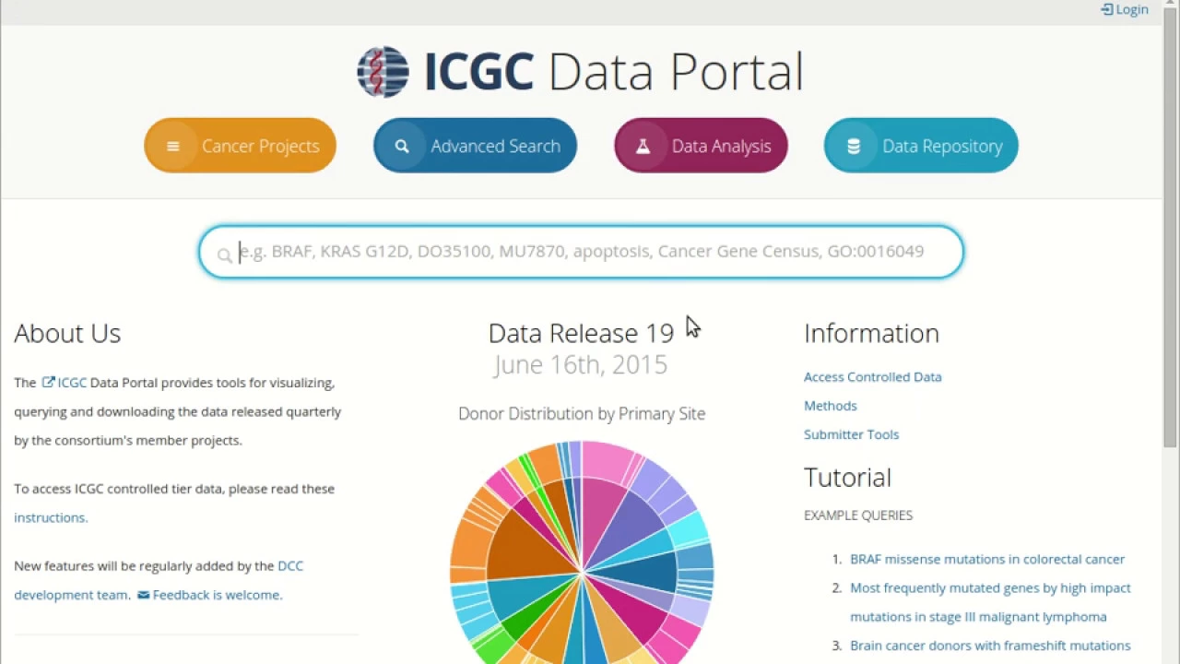Click the June 16th, 2015 date text

[x=581, y=364]
